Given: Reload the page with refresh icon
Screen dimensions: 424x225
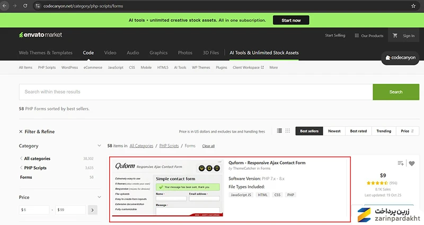Looking at the screenshot, I should click(25, 6).
